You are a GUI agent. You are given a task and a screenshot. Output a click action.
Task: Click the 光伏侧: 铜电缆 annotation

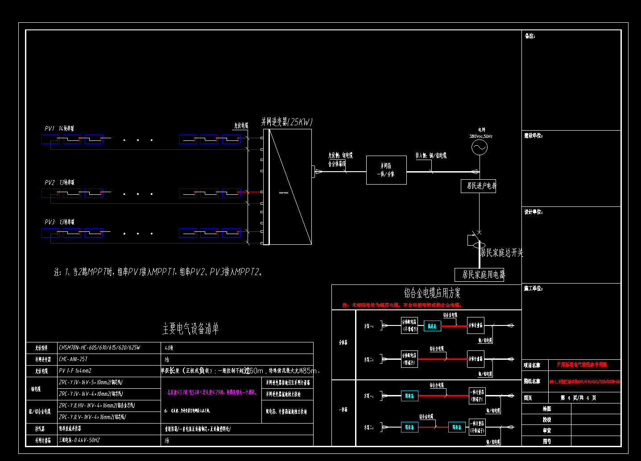tap(340, 156)
